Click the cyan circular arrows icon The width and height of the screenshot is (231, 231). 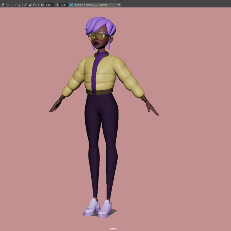tap(7, 5)
